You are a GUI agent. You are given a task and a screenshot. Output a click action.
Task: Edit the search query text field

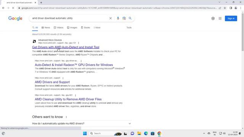69,18
